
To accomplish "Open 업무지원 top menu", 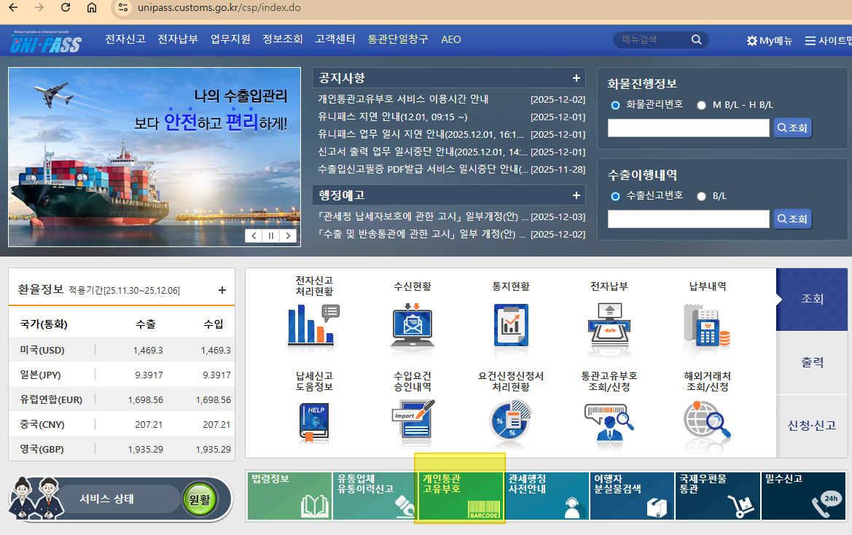I will click(x=230, y=39).
